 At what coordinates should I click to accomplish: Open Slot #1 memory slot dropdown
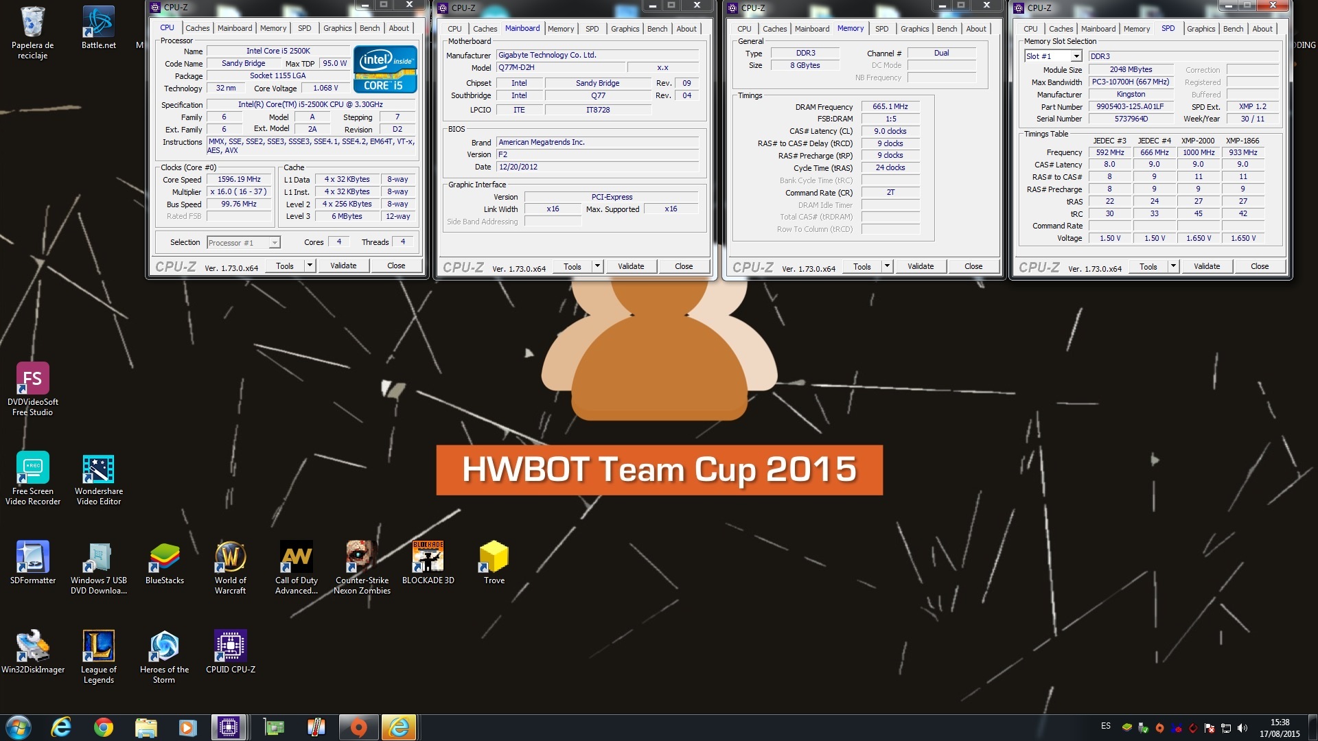(x=1053, y=56)
